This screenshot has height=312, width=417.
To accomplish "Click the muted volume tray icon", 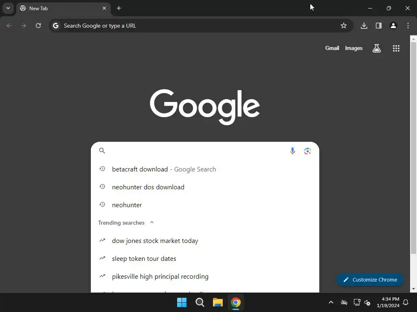I will [x=367, y=302].
